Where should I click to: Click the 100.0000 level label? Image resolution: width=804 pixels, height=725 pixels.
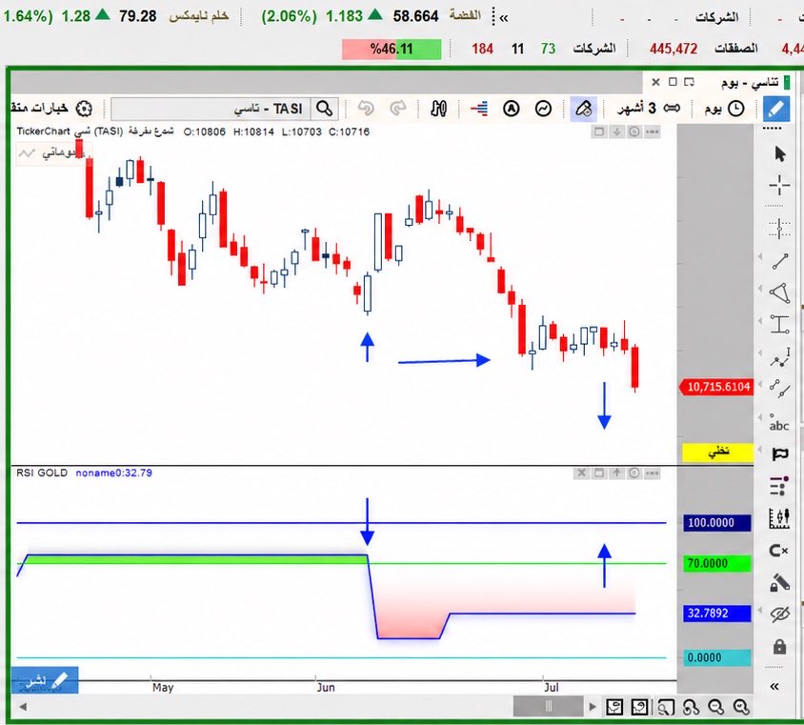click(x=717, y=523)
